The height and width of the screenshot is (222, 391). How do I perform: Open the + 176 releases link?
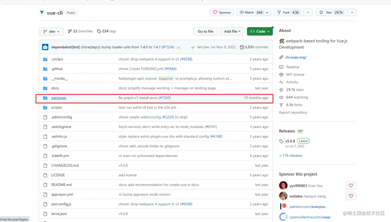[x=291, y=156]
